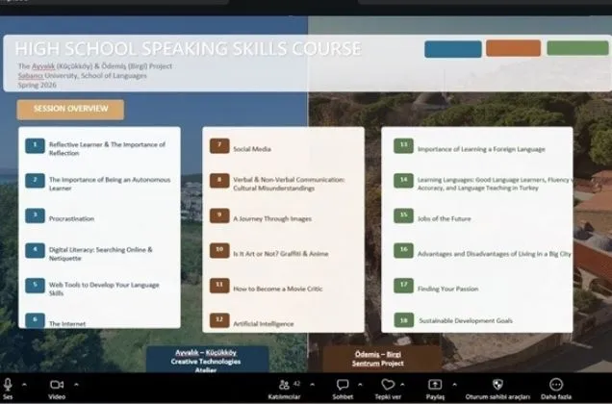The width and height of the screenshot is (612, 404).
Task: Click 'A Journey Through Images' title
Action: (x=272, y=218)
